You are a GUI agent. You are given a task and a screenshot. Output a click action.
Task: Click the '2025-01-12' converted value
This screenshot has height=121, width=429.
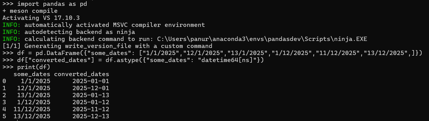(x=91, y=102)
